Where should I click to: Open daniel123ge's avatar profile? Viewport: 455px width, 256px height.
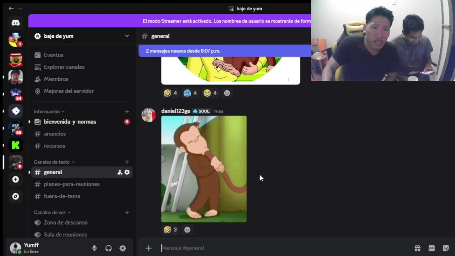coord(148,115)
